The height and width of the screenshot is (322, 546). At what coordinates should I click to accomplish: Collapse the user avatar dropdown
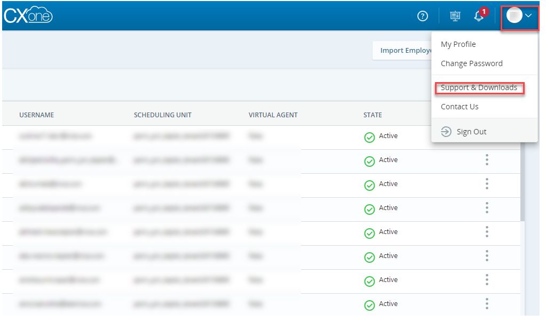(519, 16)
